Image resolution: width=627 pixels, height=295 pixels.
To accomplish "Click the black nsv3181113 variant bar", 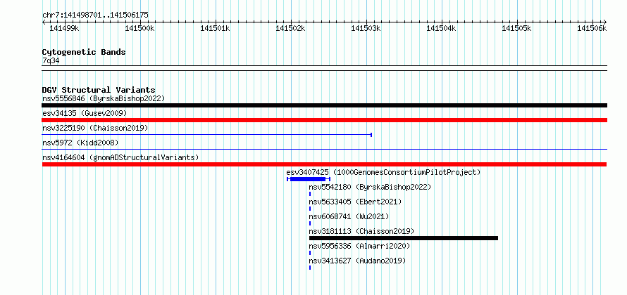I will click(404, 238).
